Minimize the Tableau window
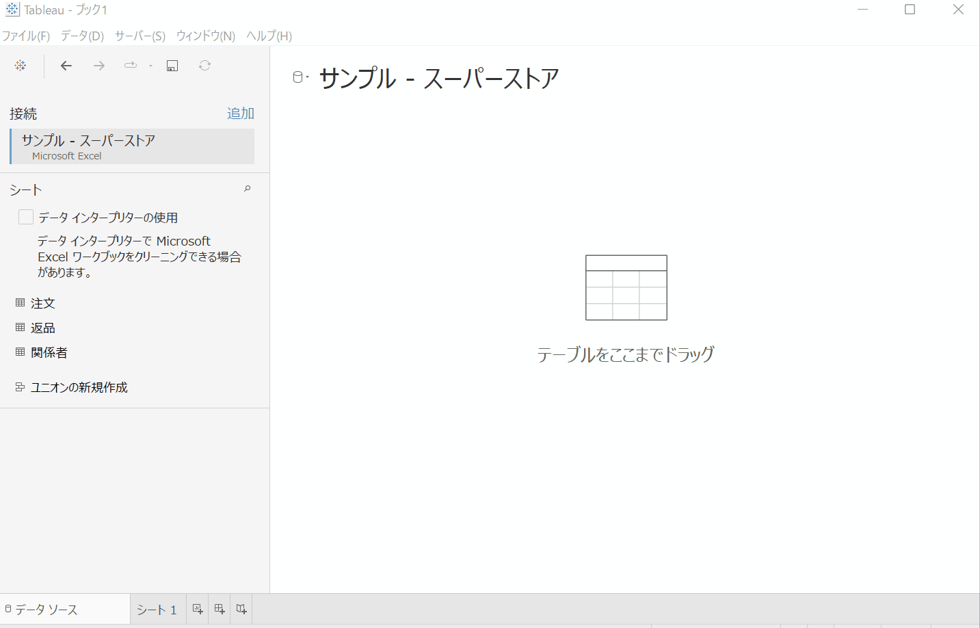The height and width of the screenshot is (628, 980). [x=863, y=10]
